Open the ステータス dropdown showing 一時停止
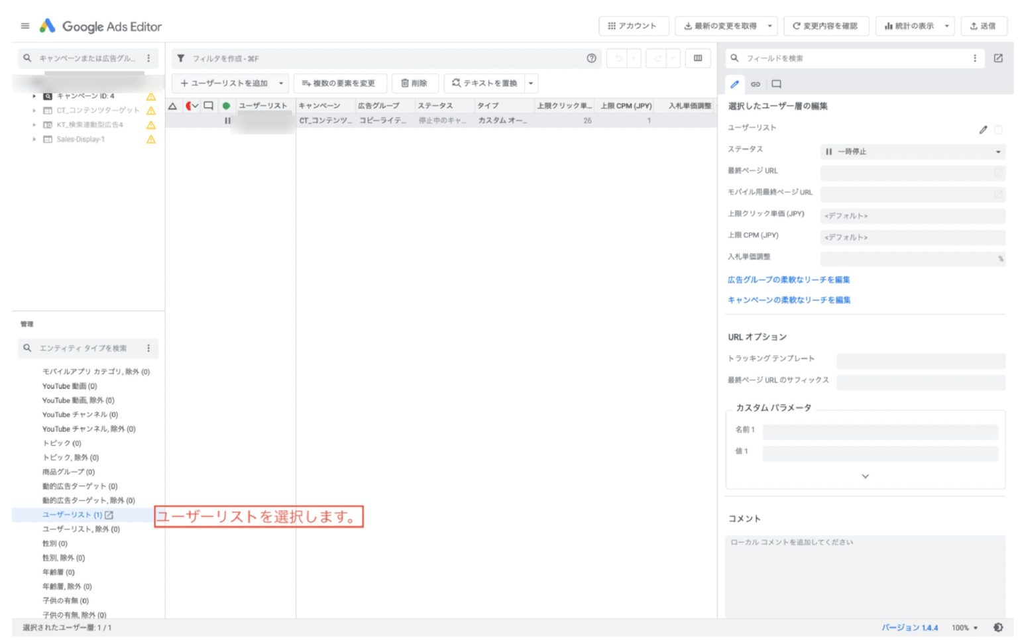 point(912,152)
